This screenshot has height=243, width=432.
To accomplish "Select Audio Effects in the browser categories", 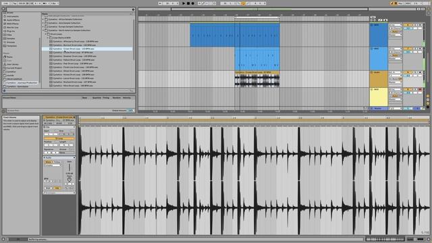I will tap(13, 20).
